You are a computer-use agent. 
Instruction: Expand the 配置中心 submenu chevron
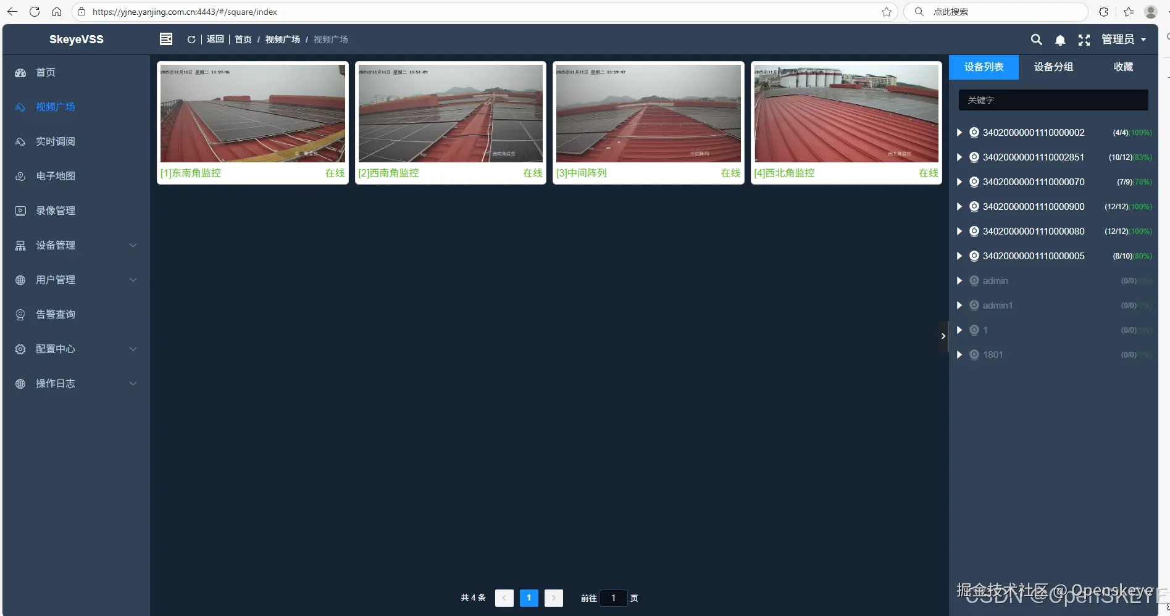coord(133,349)
